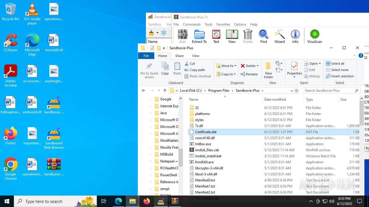
Task: Click Copy path
Action: coord(195,70)
